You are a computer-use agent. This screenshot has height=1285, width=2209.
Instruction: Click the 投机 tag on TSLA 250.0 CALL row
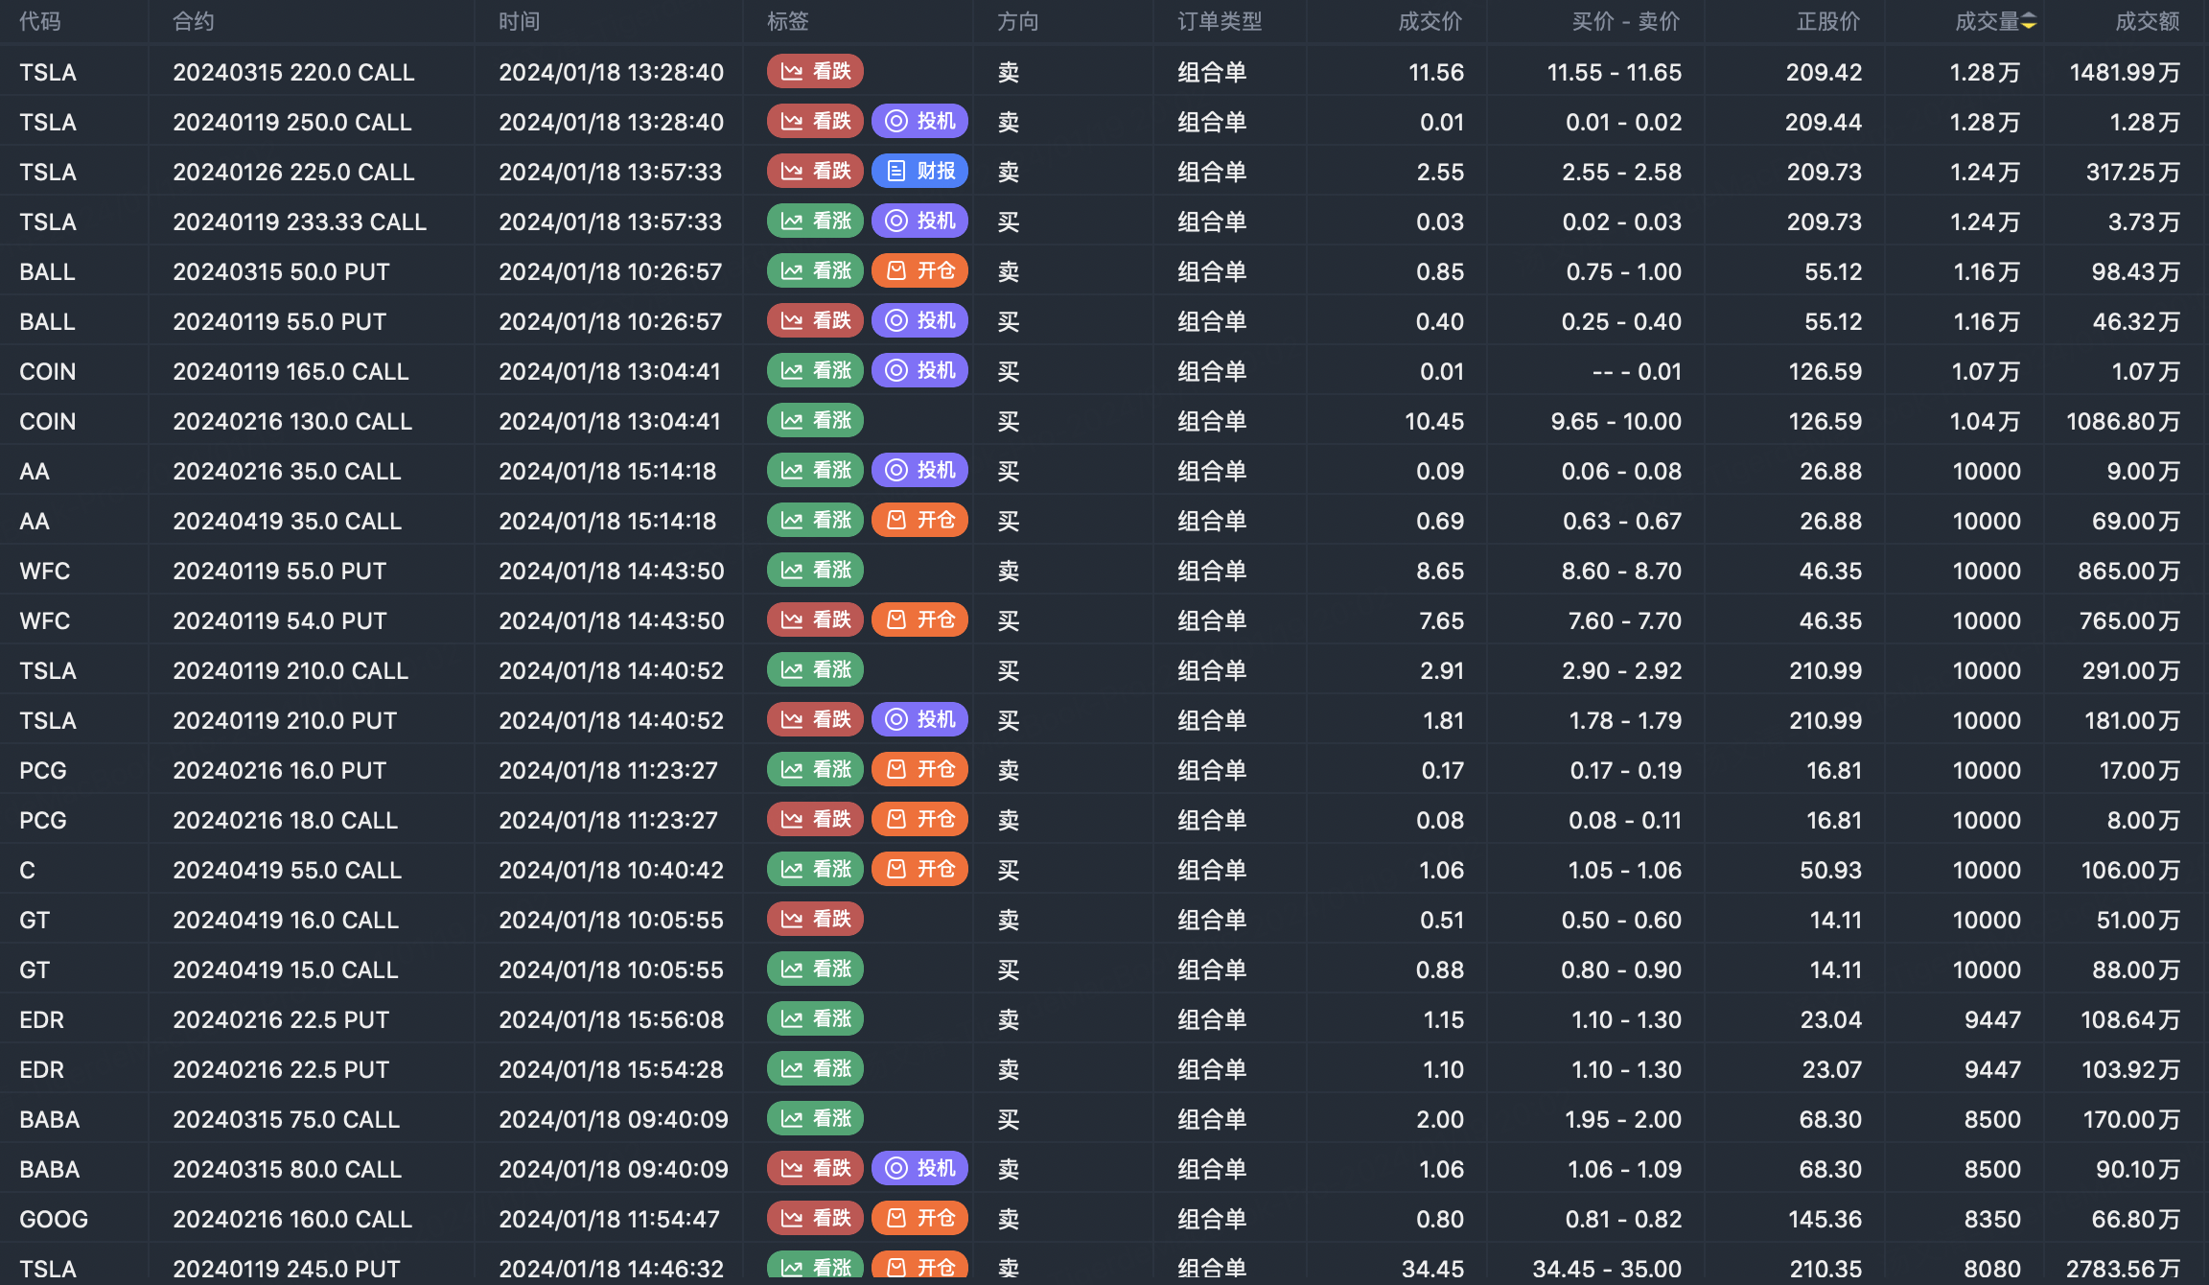919,122
